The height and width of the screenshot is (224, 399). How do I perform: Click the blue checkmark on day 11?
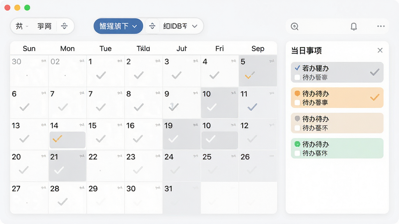pyautogui.click(x=252, y=107)
